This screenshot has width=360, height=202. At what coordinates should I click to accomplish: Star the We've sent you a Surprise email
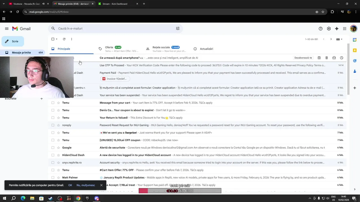click(58, 133)
